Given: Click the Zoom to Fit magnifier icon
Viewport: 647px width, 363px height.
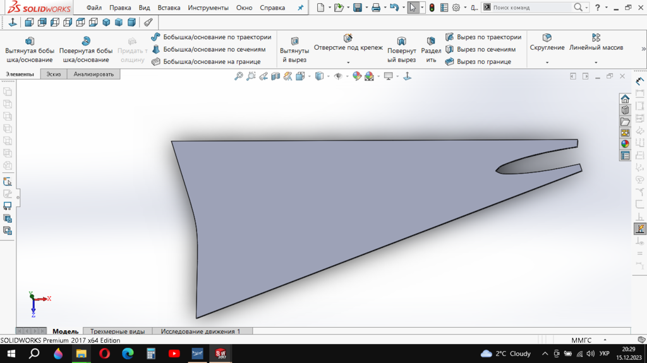Looking at the screenshot, I should [239, 76].
